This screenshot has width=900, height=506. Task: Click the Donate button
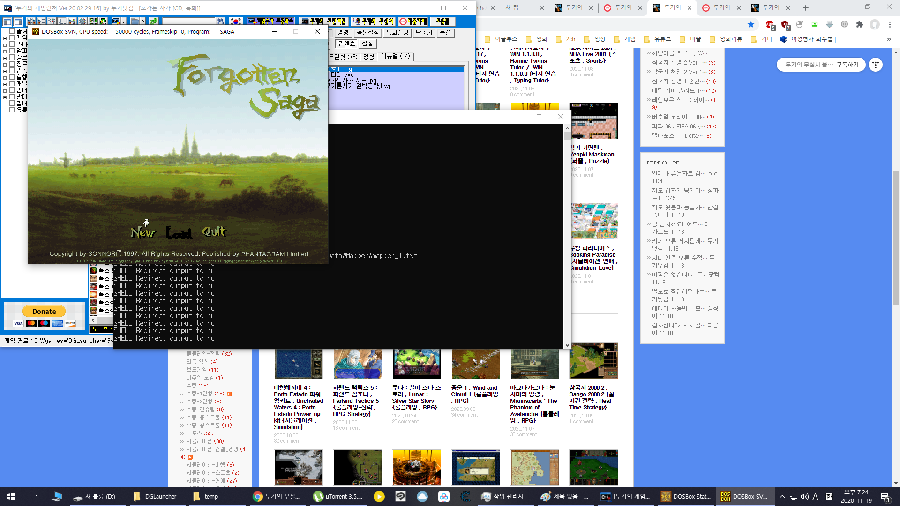[44, 312]
